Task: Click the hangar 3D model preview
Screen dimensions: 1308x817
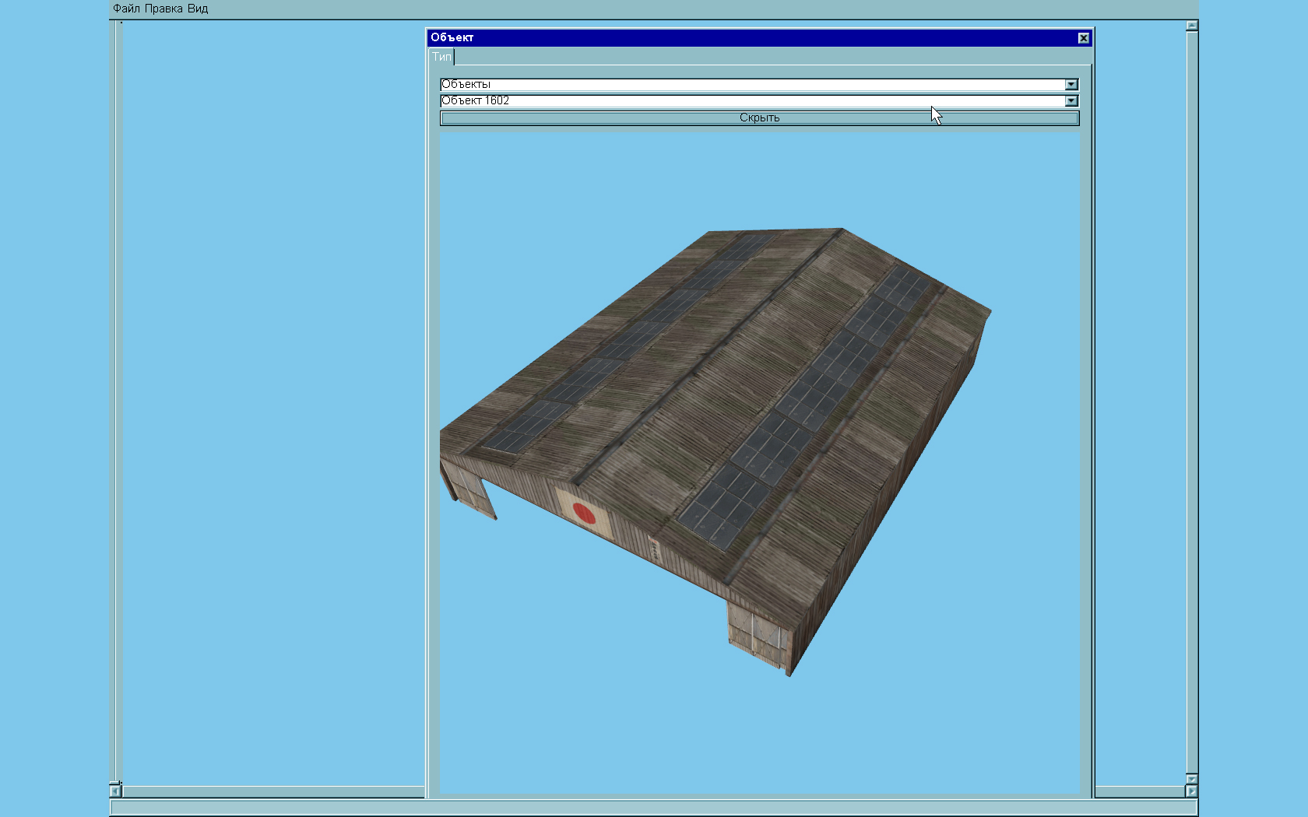Action: [715, 451]
